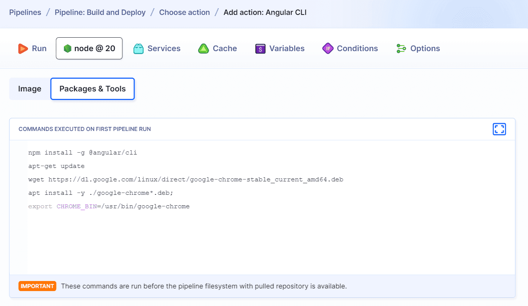Click Add action: Angular CLI breadcrumb text

[265, 12]
